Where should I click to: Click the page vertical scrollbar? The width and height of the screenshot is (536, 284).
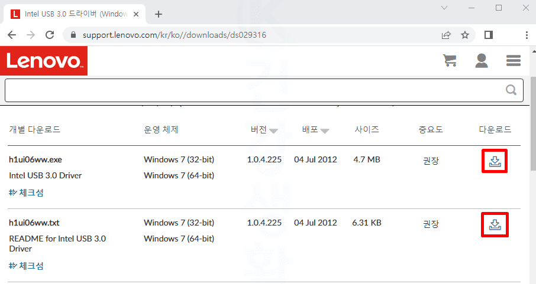[x=532, y=123]
